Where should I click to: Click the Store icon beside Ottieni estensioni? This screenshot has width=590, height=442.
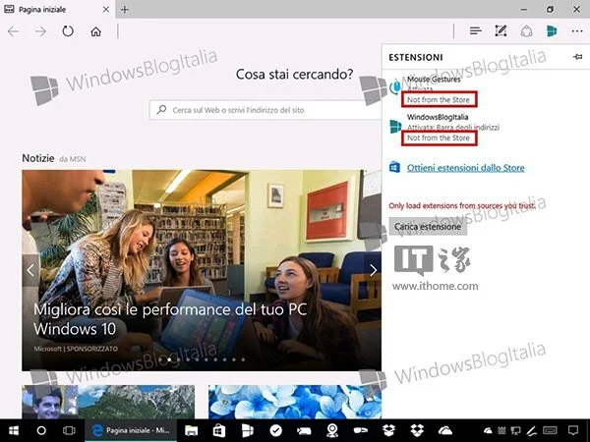coord(394,167)
